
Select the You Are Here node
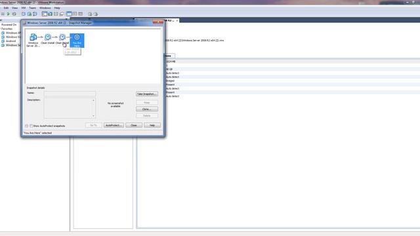(x=77, y=41)
